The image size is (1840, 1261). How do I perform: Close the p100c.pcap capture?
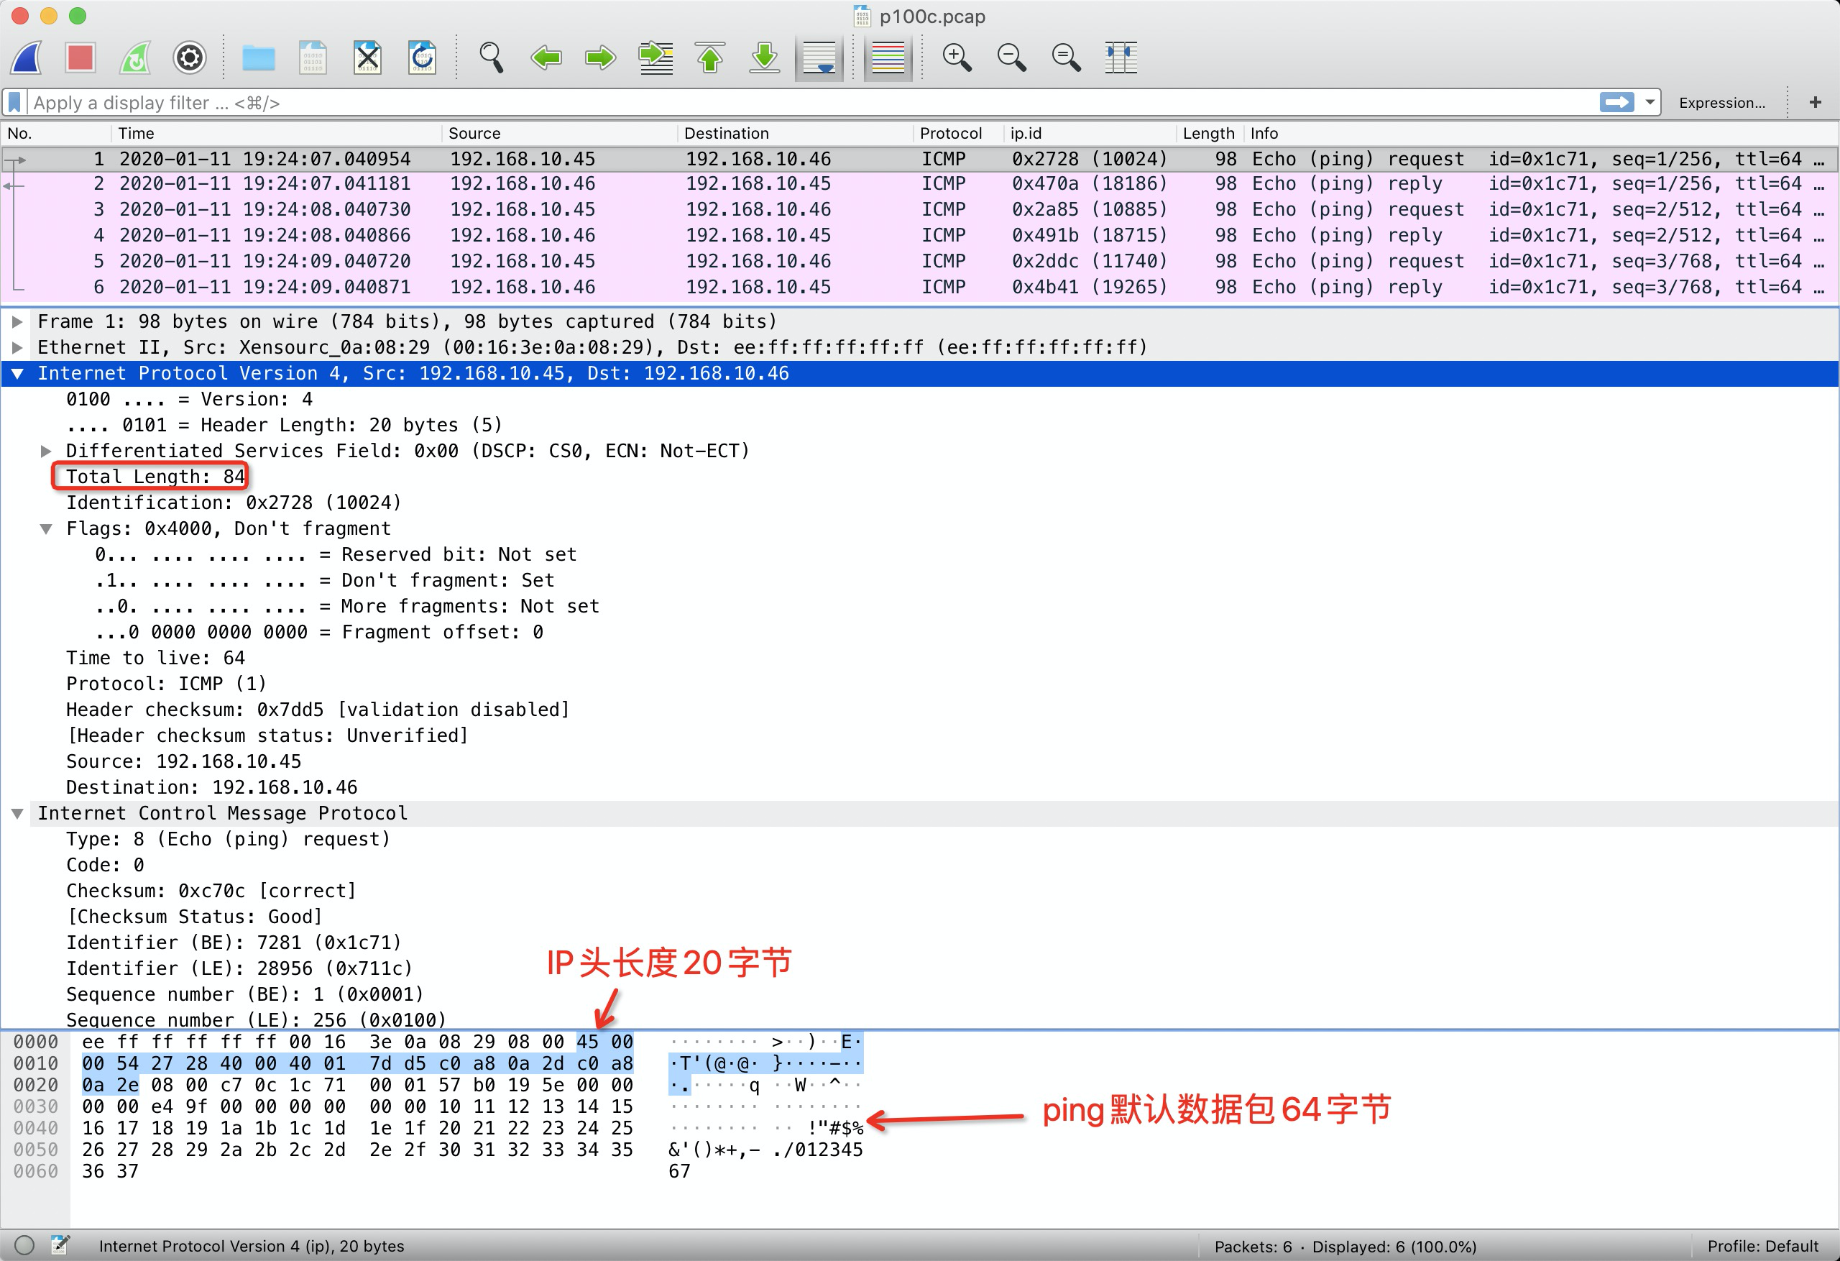pyautogui.click(x=367, y=57)
